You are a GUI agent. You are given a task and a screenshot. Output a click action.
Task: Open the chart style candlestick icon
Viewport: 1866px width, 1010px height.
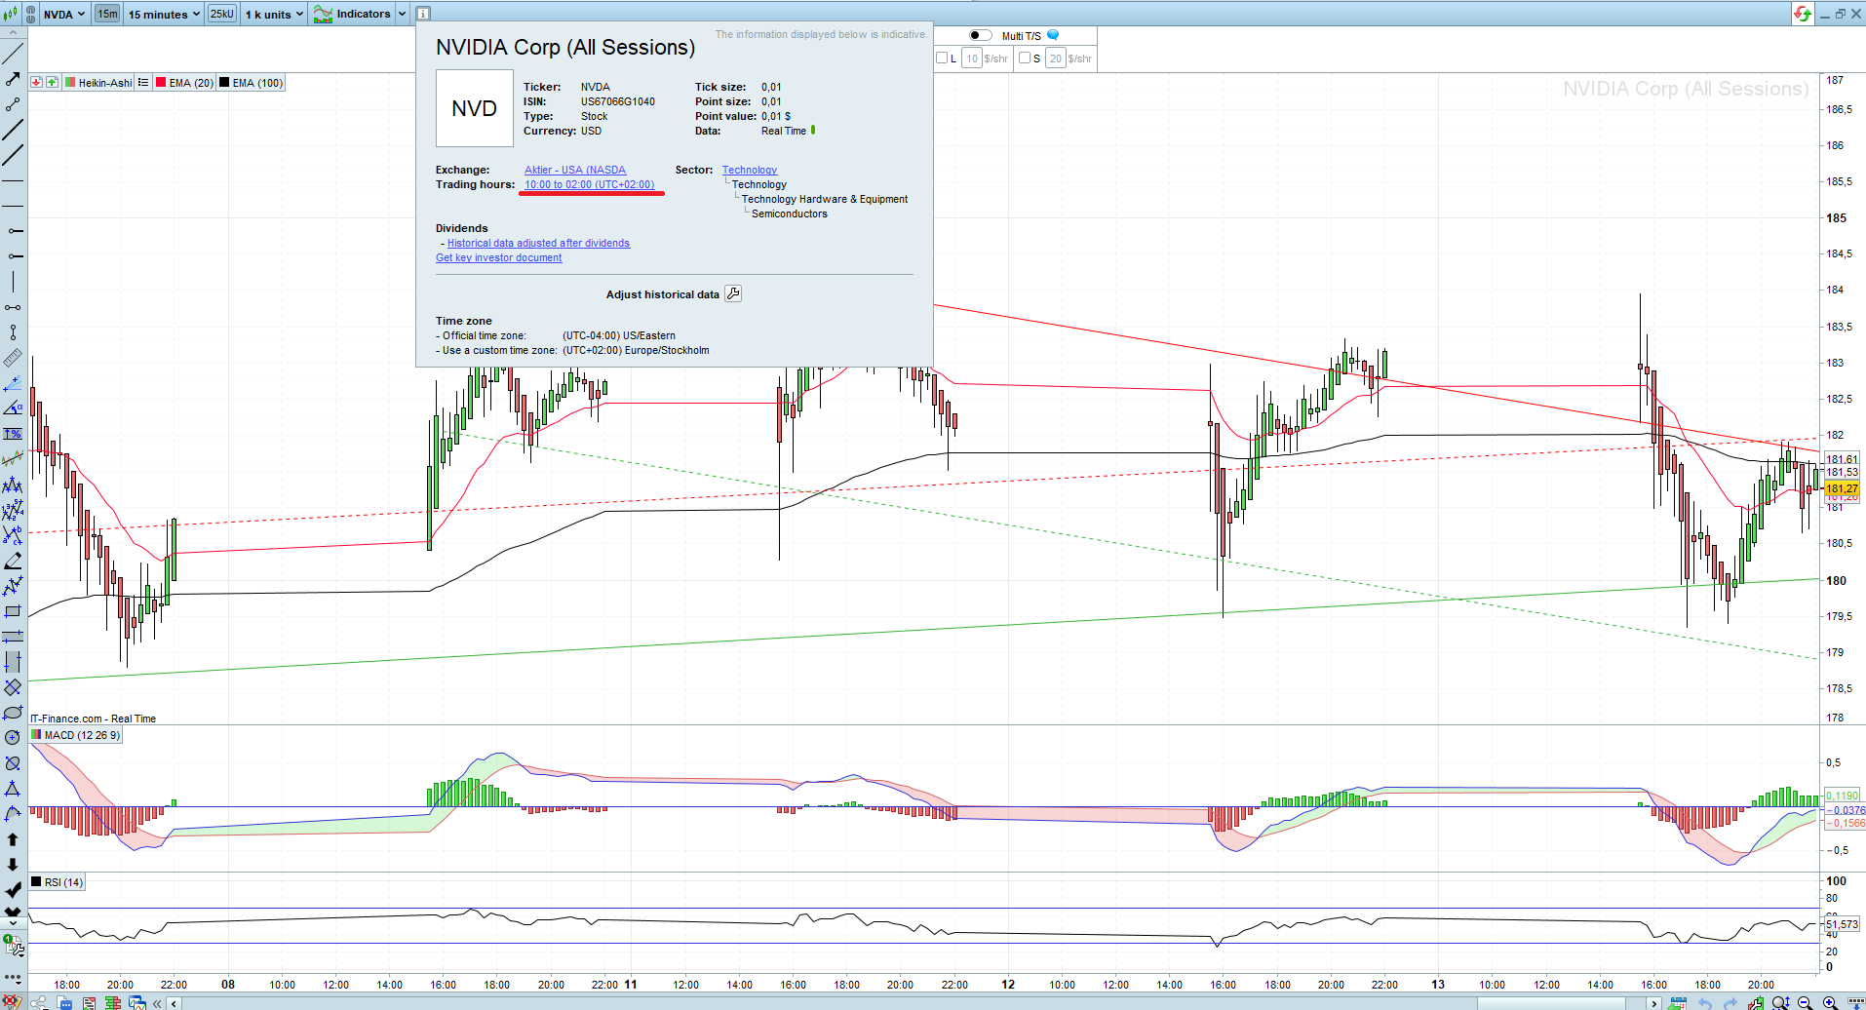pos(11,14)
